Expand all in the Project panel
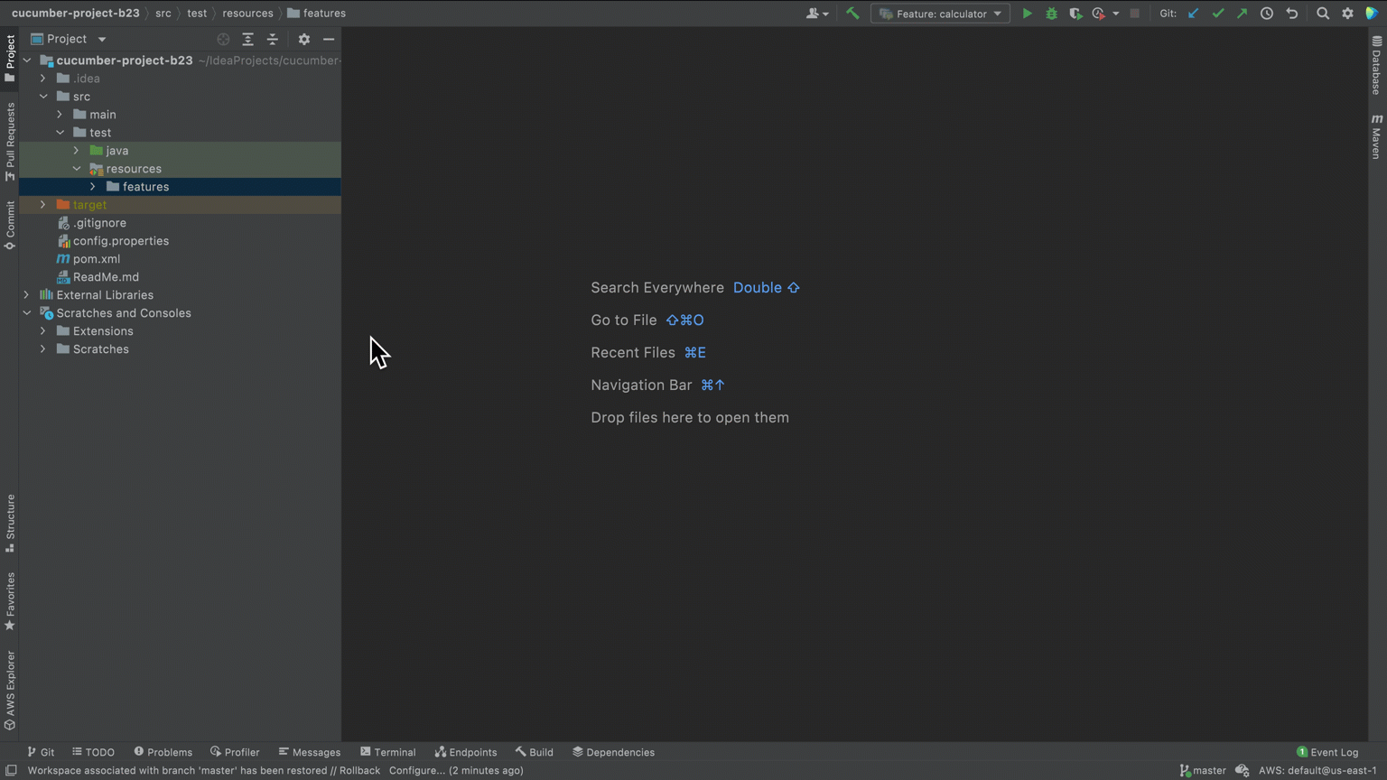This screenshot has height=780, width=1387. pos(247,39)
